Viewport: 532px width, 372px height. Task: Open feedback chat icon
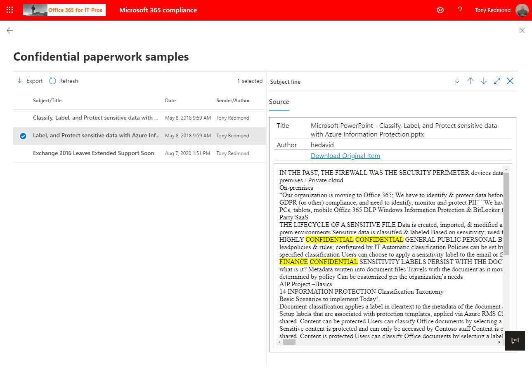pos(515,341)
